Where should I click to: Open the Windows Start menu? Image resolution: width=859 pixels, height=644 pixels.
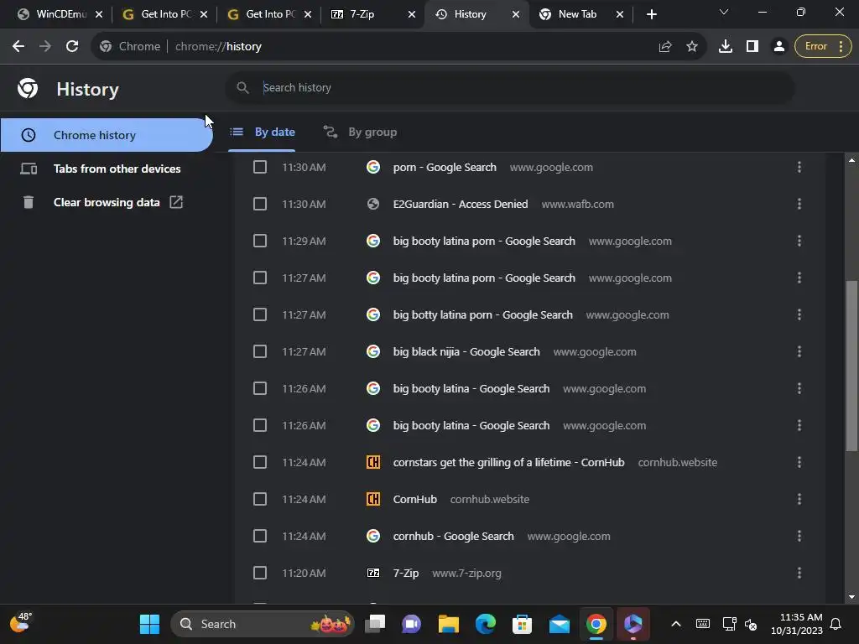(149, 624)
